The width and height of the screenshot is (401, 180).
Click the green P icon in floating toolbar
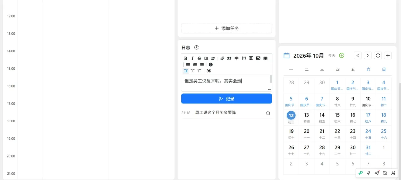(361, 173)
